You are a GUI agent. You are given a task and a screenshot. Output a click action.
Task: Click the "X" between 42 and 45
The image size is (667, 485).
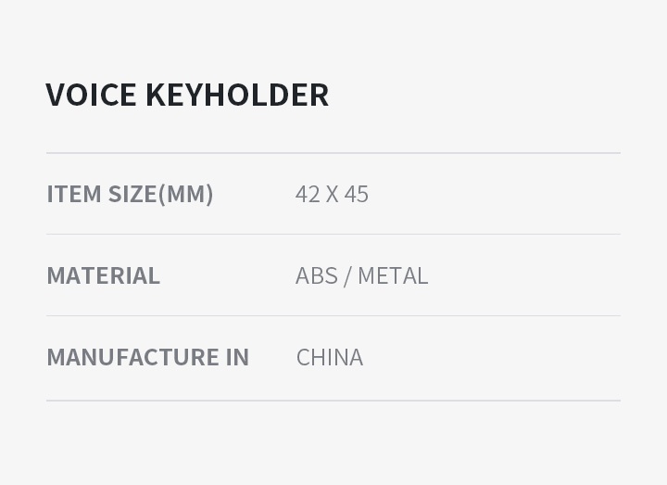click(332, 194)
